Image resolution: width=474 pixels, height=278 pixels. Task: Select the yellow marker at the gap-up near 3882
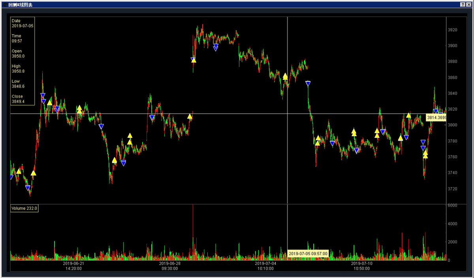(193, 60)
